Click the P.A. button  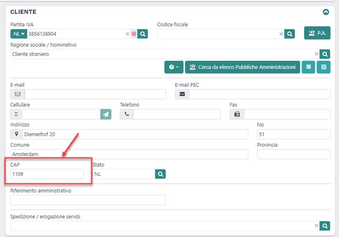(x=317, y=33)
